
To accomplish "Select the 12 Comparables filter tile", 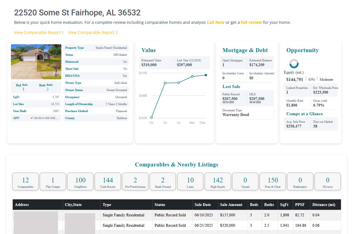I will 25,182.
